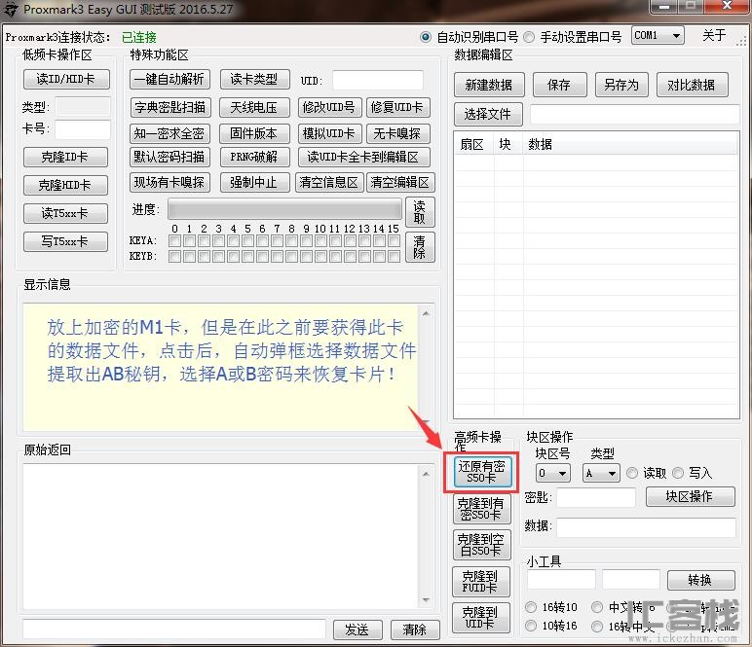Click the 扇区 column header
Viewport: 752px width, 647px height.
tap(472, 144)
